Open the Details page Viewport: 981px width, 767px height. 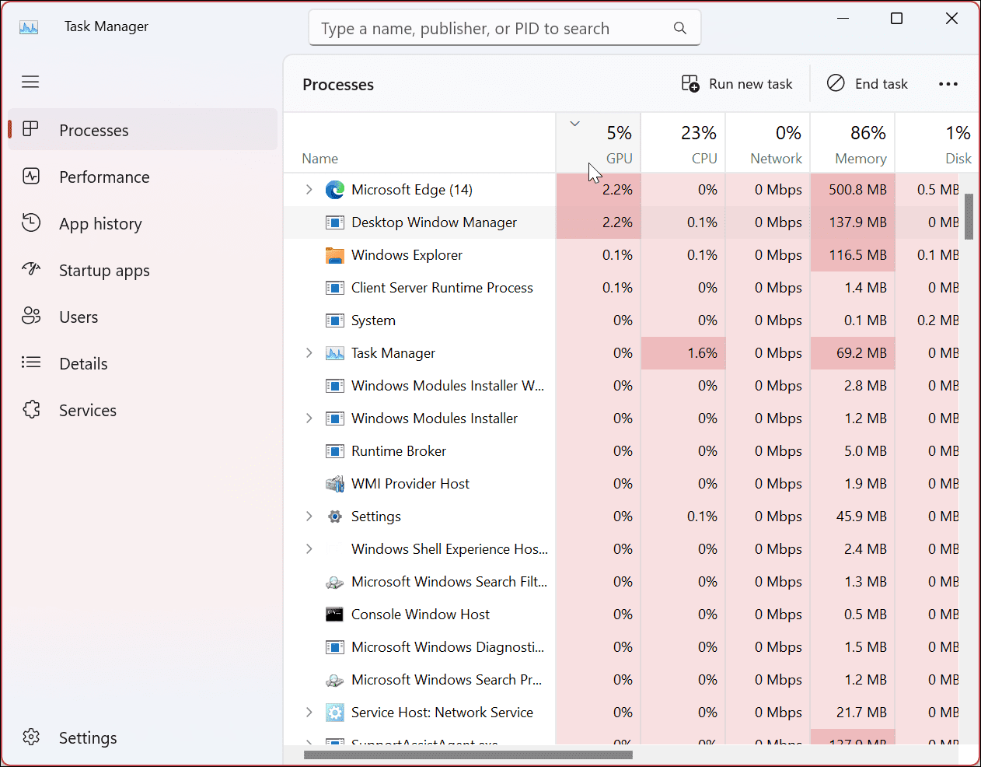tap(142, 363)
